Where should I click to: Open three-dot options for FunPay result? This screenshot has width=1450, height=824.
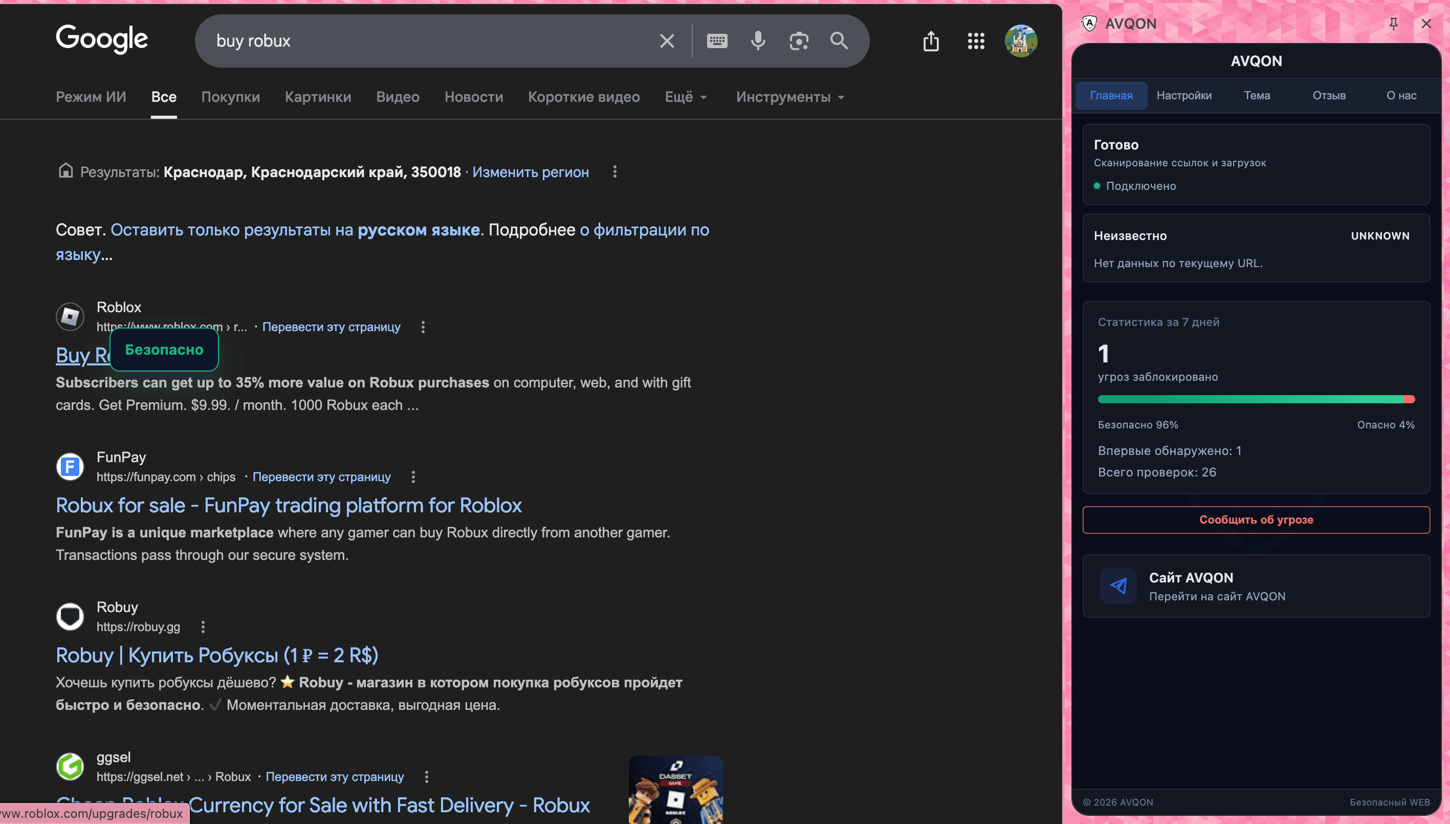pos(413,476)
